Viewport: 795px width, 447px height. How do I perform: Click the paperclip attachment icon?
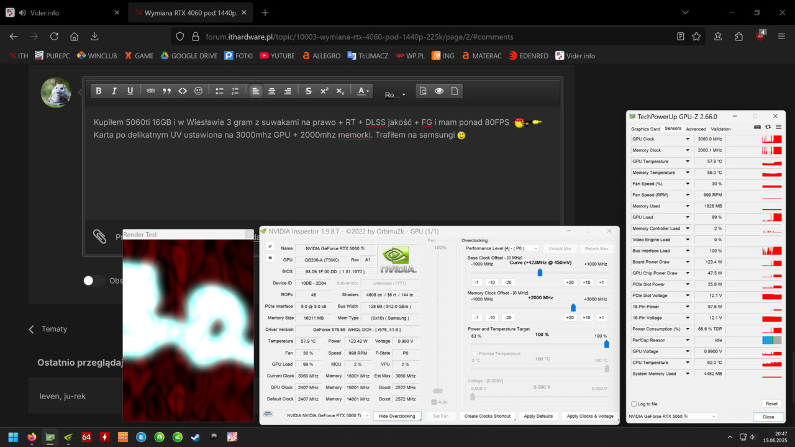point(99,236)
